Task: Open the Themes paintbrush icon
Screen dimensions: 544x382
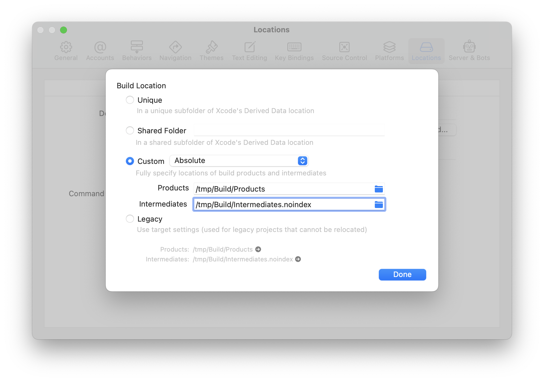Action: pyautogui.click(x=212, y=47)
